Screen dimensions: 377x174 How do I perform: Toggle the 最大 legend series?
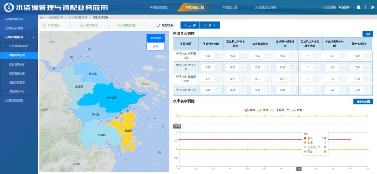click(250, 110)
